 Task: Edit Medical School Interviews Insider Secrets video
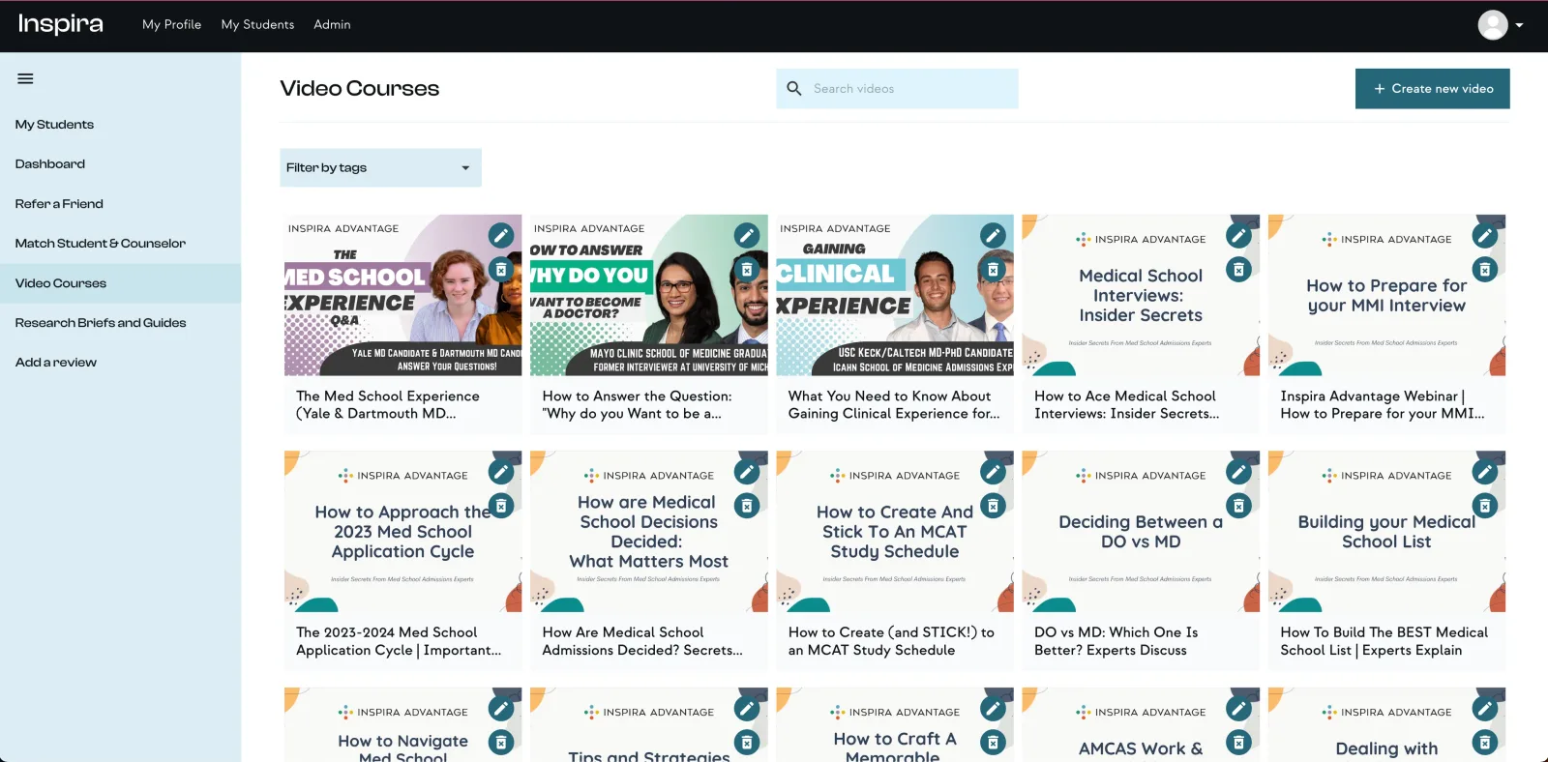click(x=1238, y=235)
